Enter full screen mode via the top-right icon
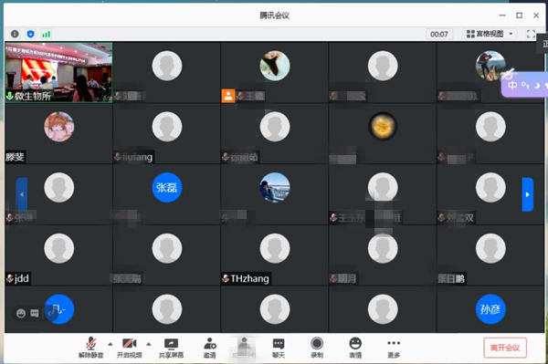This screenshot has height=364, width=548. 531,34
